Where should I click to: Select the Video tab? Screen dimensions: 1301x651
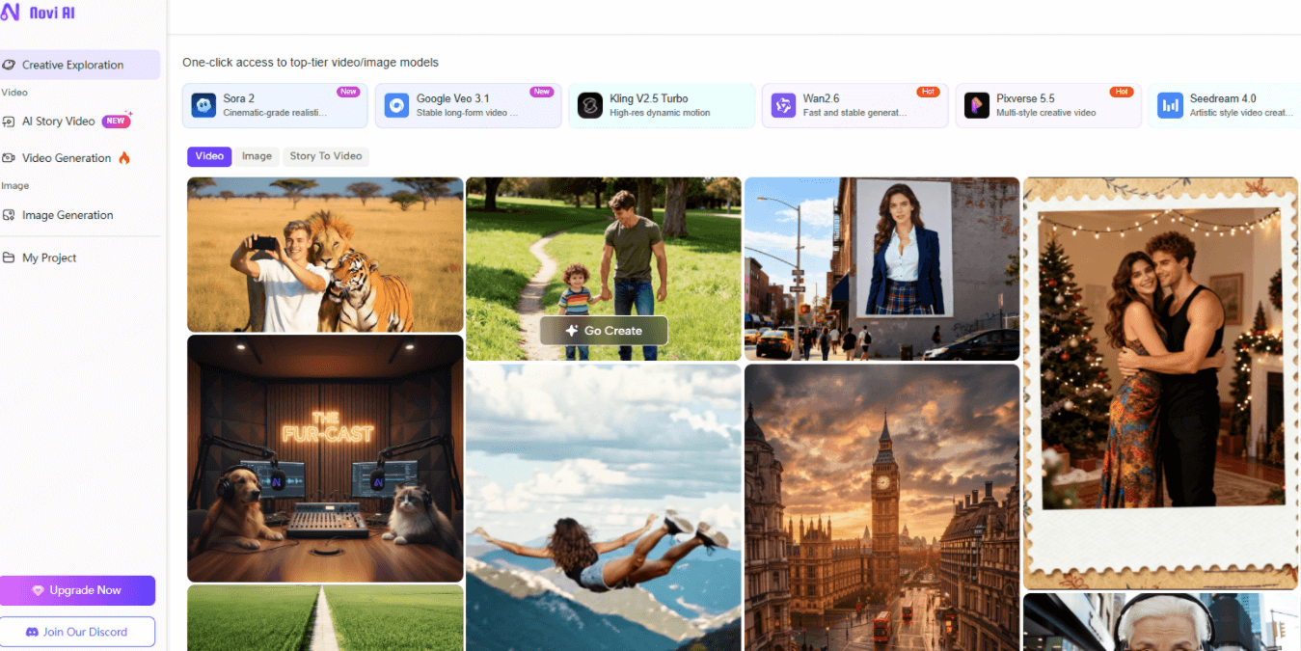[209, 156]
